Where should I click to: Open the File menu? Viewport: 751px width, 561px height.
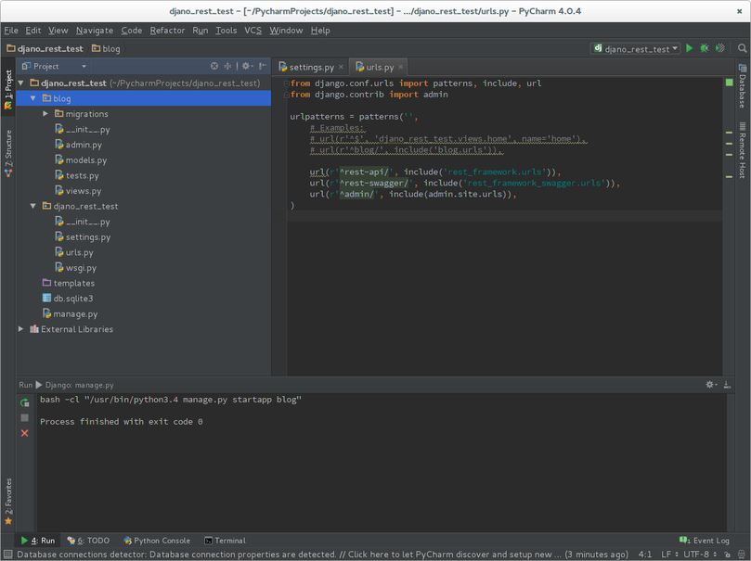tap(11, 30)
